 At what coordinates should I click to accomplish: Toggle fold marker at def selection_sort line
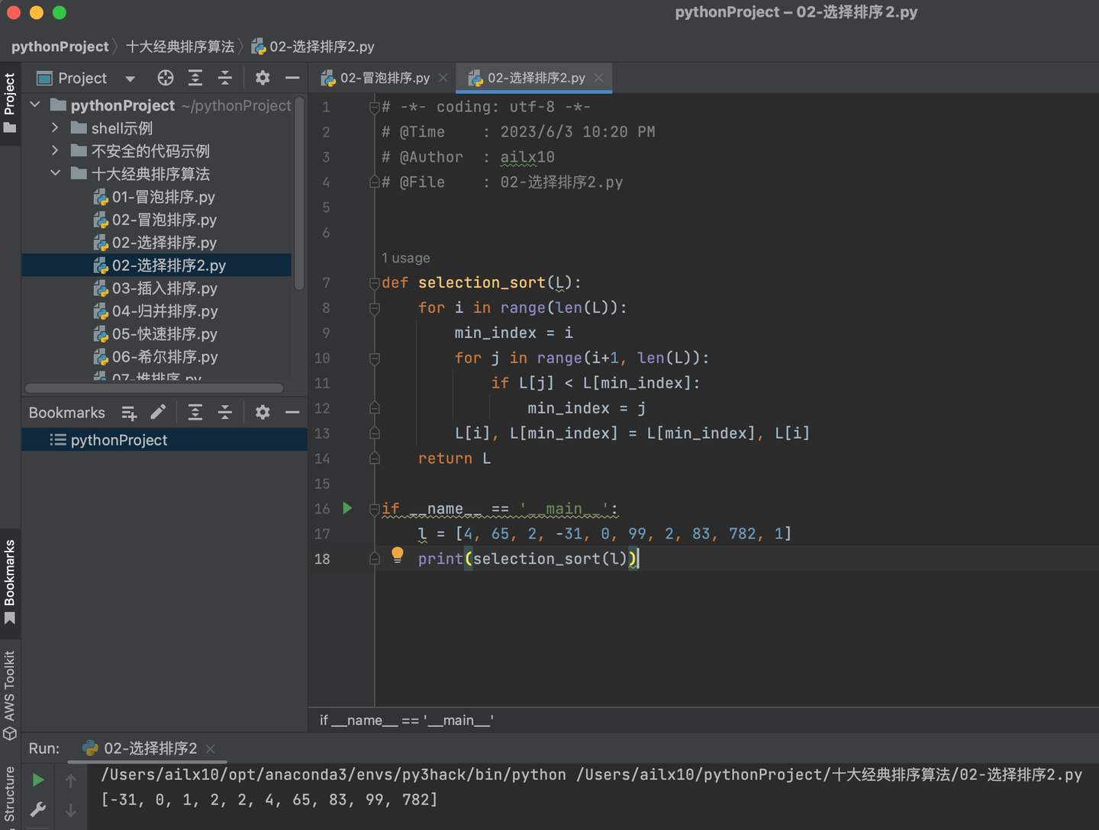374,283
